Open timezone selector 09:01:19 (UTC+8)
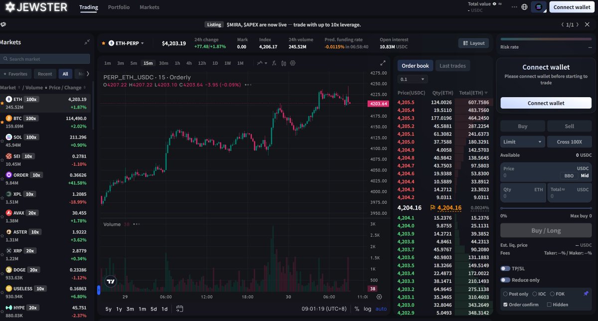598x321 pixels. tap(325, 309)
